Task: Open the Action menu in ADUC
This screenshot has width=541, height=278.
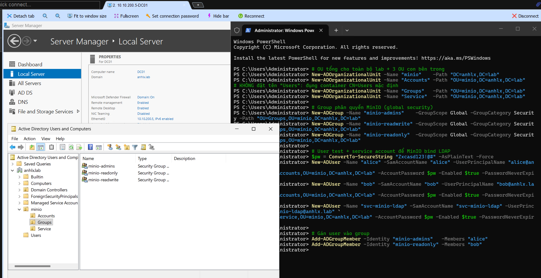Action: coord(29,139)
